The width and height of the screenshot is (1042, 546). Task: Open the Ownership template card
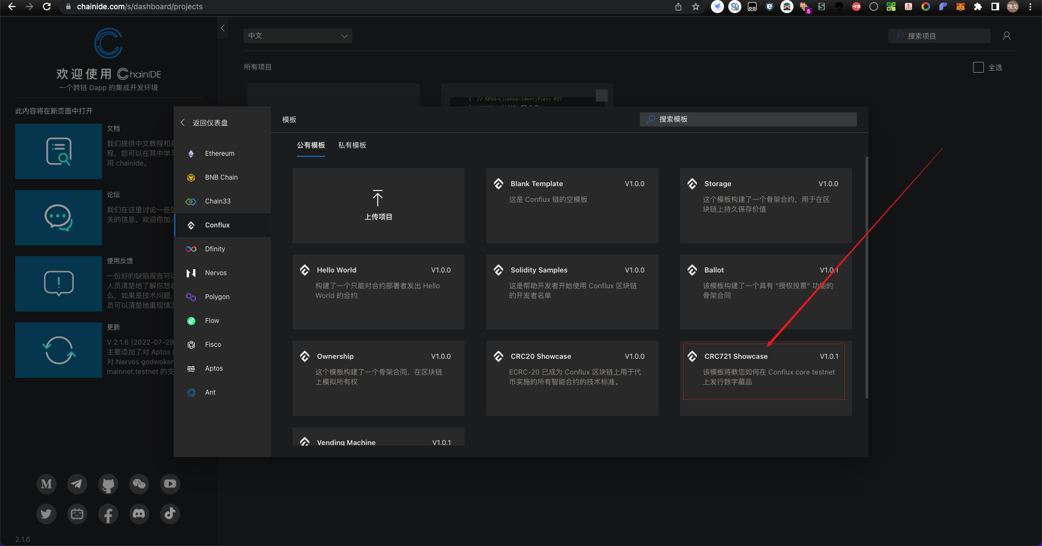(378, 378)
